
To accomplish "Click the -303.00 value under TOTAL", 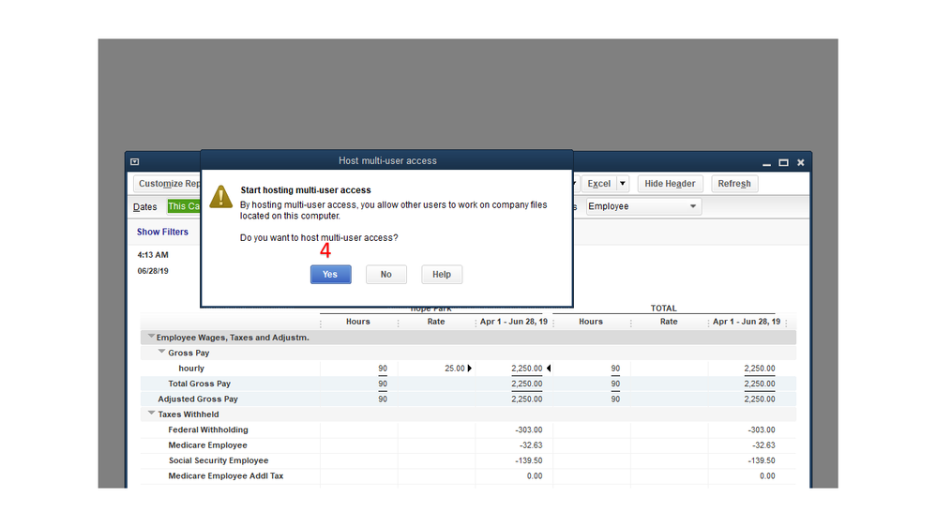I will pos(761,429).
